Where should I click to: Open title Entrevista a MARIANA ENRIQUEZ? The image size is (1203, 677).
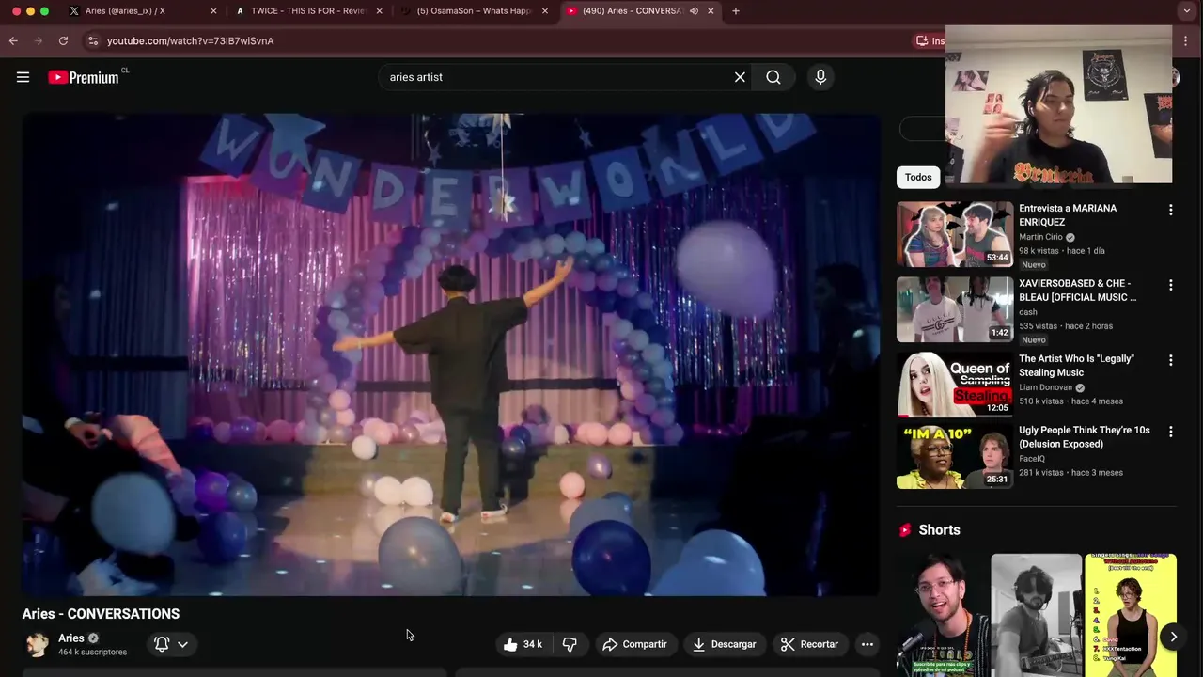(1069, 215)
